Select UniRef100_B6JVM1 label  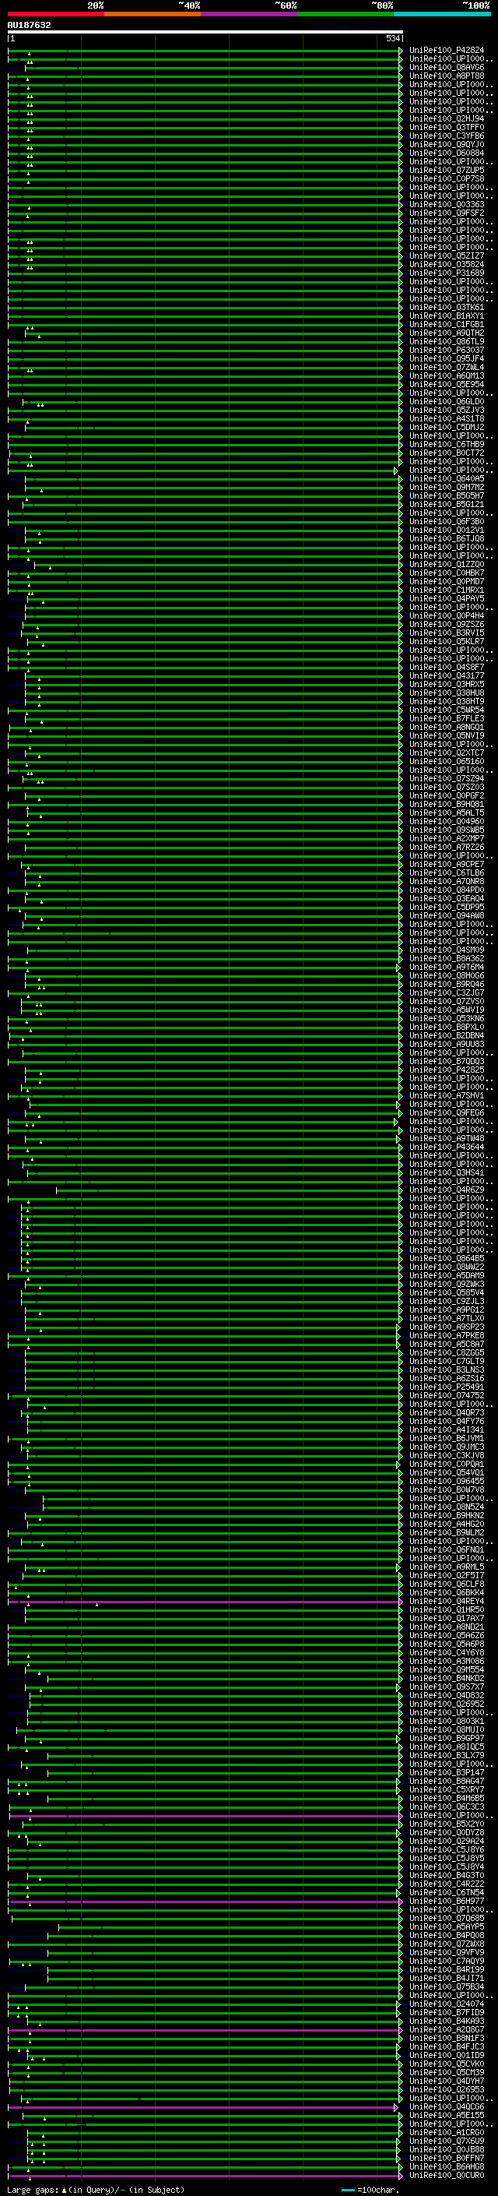pyautogui.click(x=447, y=1438)
